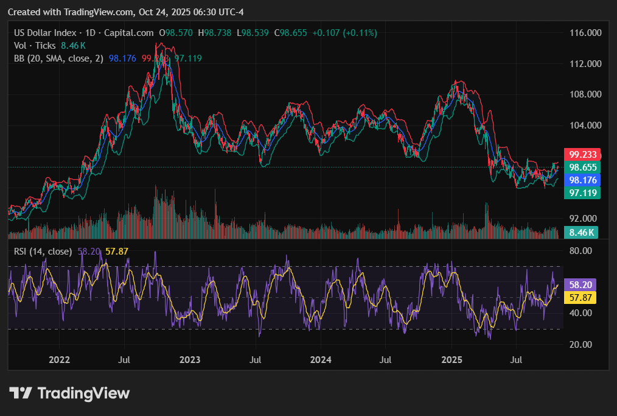Select the RSI (14, close) indicator legend
This screenshot has width=617, height=416.
click(43, 251)
